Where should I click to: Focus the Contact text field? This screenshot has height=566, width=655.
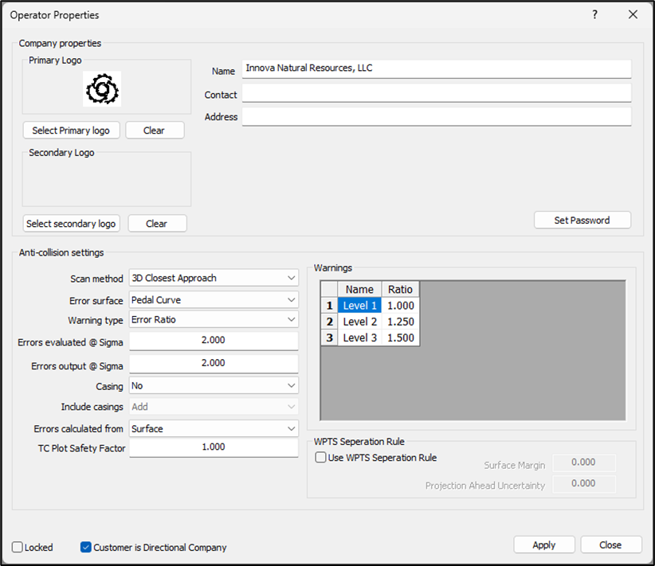pos(436,94)
